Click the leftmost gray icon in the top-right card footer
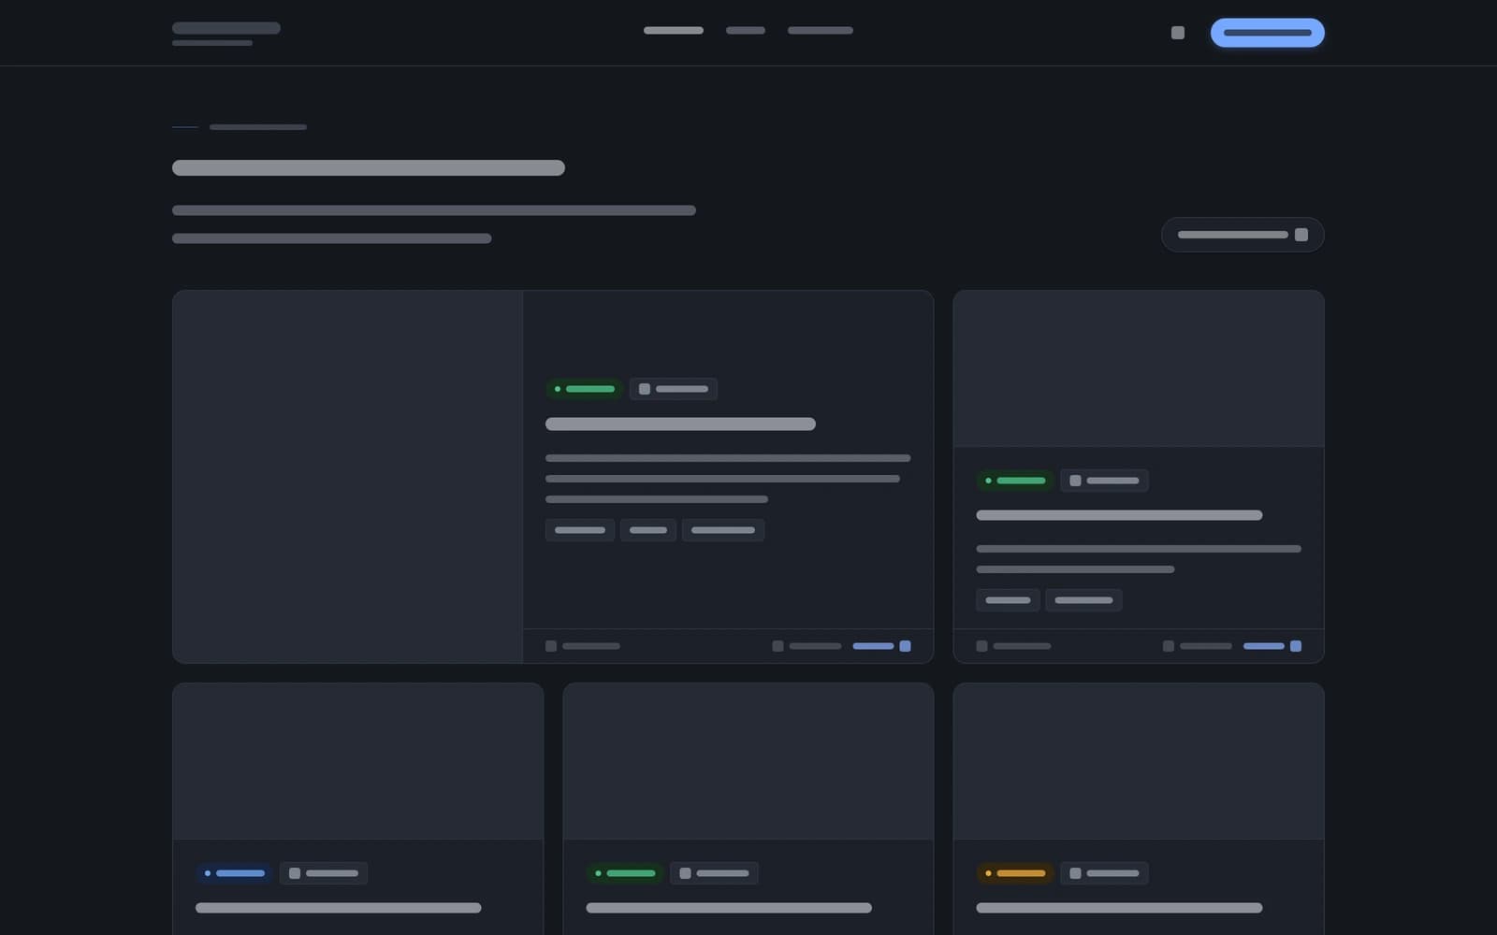Screen dimensions: 1497x935 coord(981,646)
